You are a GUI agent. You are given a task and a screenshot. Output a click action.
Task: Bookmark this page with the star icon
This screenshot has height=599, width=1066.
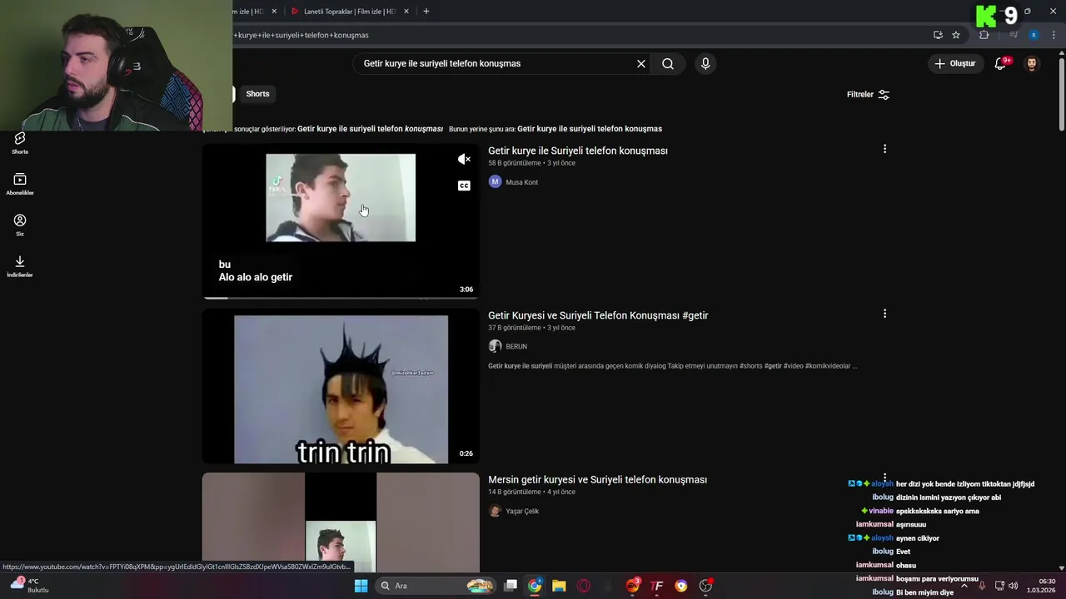tap(956, 35)
